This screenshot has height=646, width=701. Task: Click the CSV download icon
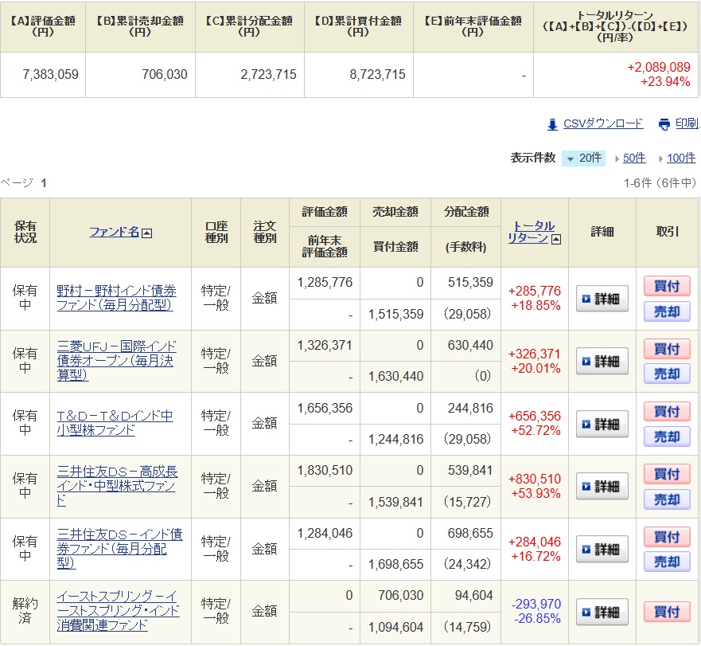(x=552, y=124)
